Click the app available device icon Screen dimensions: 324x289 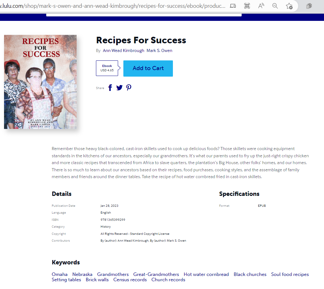pyautogui.click(x=233, y=6)
